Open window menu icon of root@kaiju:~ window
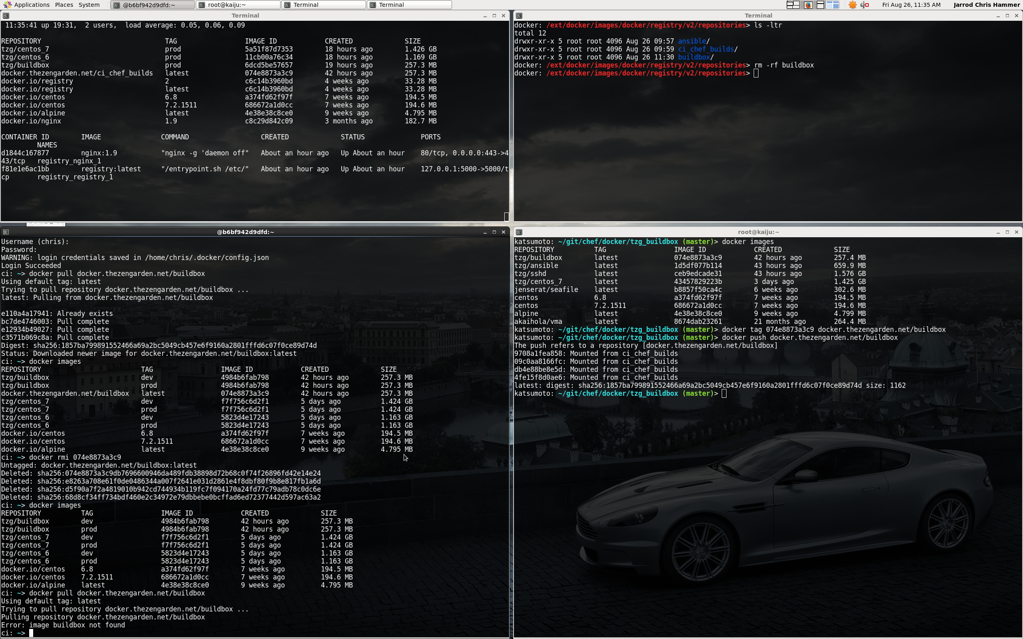 519,232
